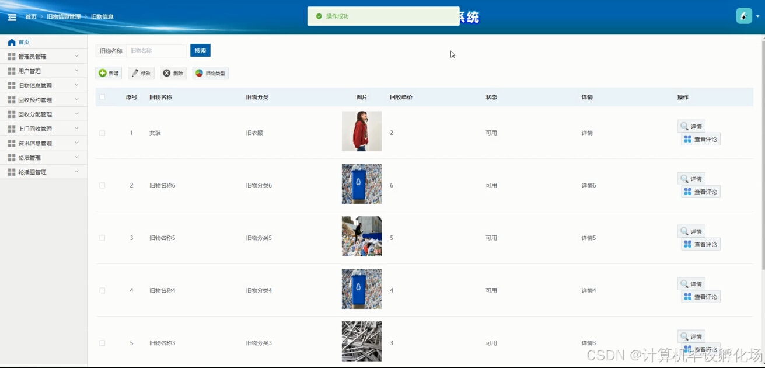This screenshot has height=368, width=765.
Task: Click magnifier icon in 旧物名称6 row
Action: [x=684, y=179]
